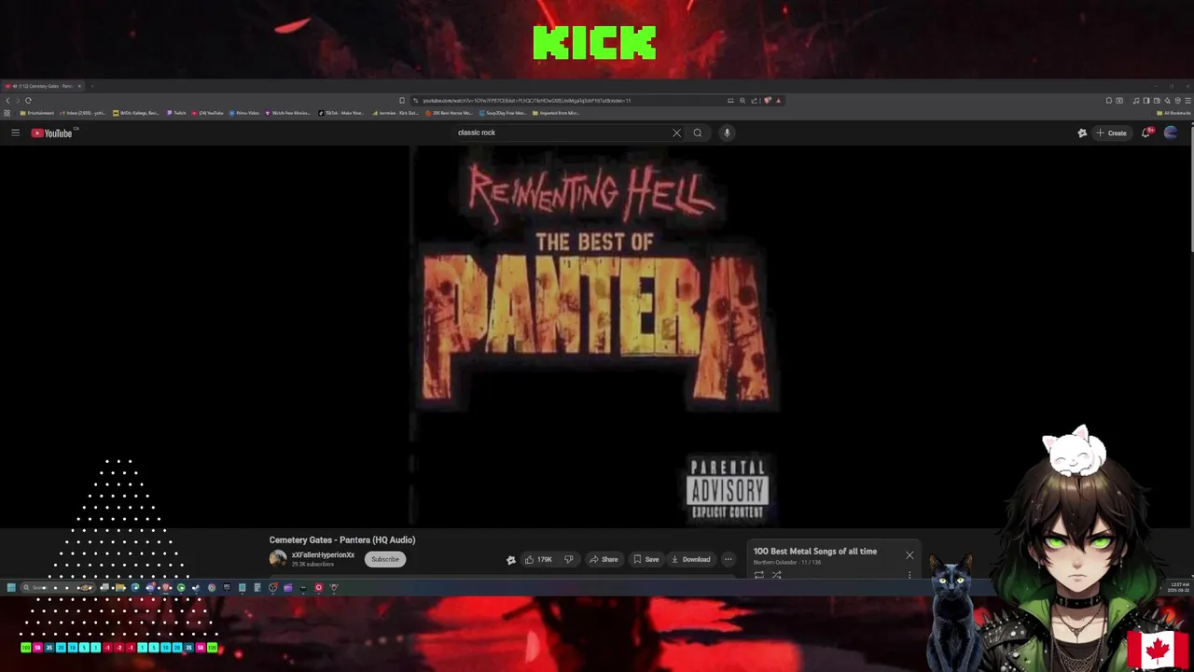Clear the 'classic rock' search text
Screen dimensions: 1194x672
[676, 133]
